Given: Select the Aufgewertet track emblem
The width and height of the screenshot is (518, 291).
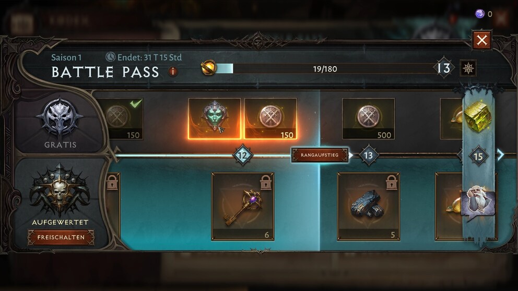Looking at the screenshot, I should coord(60,191).
